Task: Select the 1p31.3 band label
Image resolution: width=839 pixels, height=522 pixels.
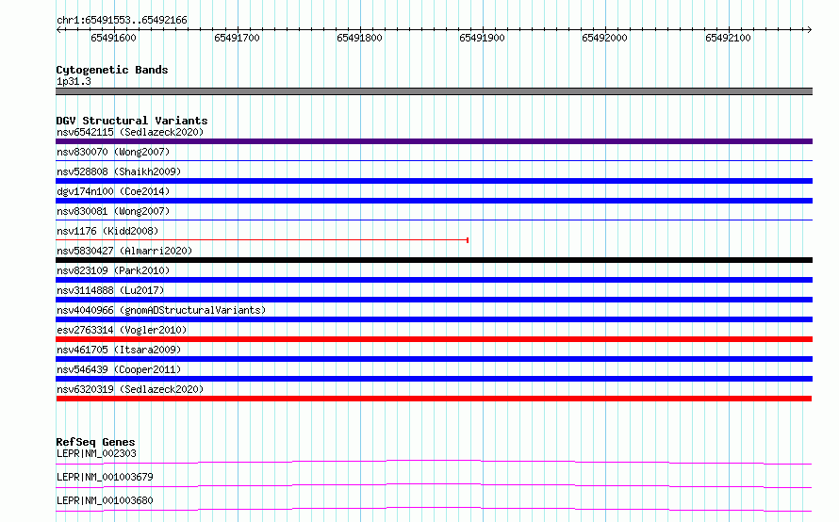Action: [x=74, y=81]
